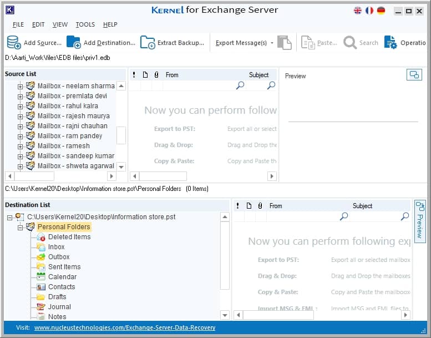The width and height of the screenshot is (431, 338).
Task: Click the Deleted Items folder icon
Action: [x=41, y=237]
